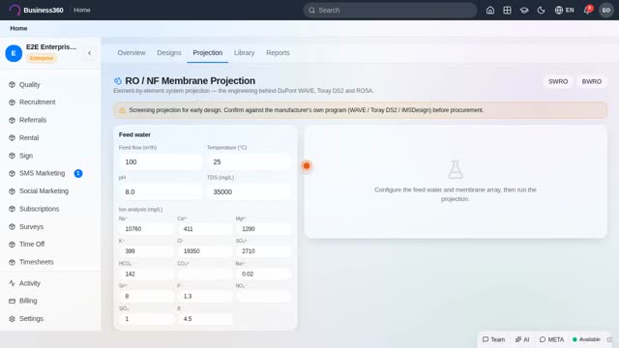Viewport: 619px width, 348px height.
Task: Edit the Na ion field 10760
Action: [146, 229]
